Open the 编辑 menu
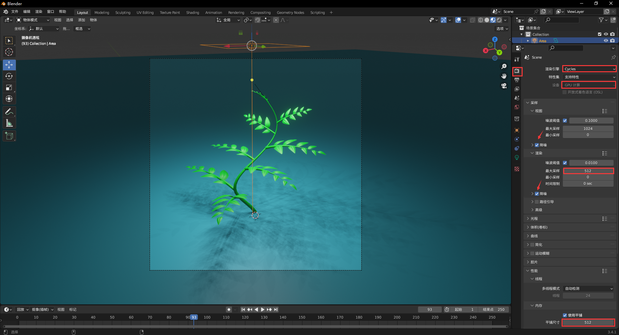 click(x=27, y=12)
